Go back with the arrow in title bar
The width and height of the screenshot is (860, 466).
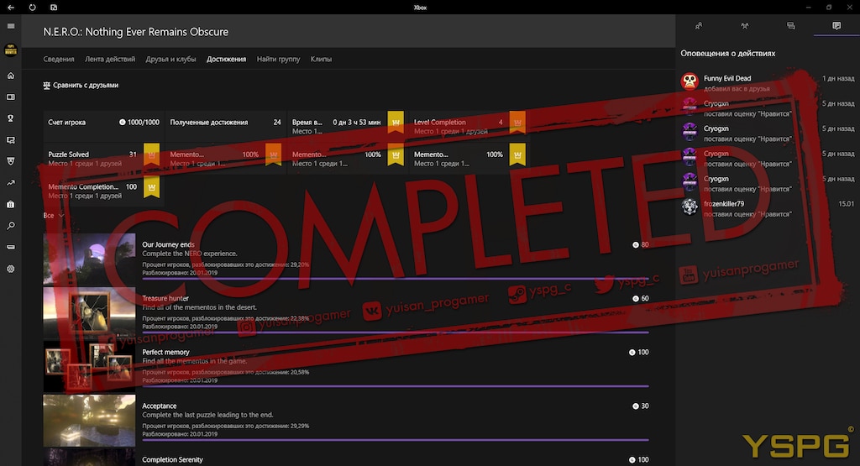[11, 7]
